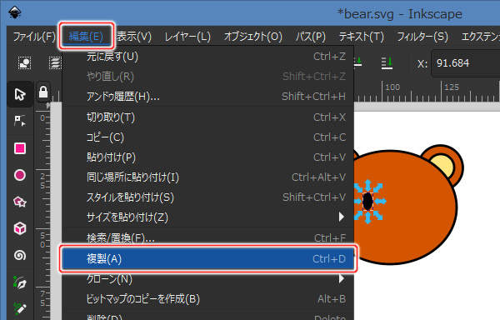The width and height of the screenshot is (500, 320).
Task: Click the selected black eye ellipse
Action: pyautogui.click(x=367, y=202)
